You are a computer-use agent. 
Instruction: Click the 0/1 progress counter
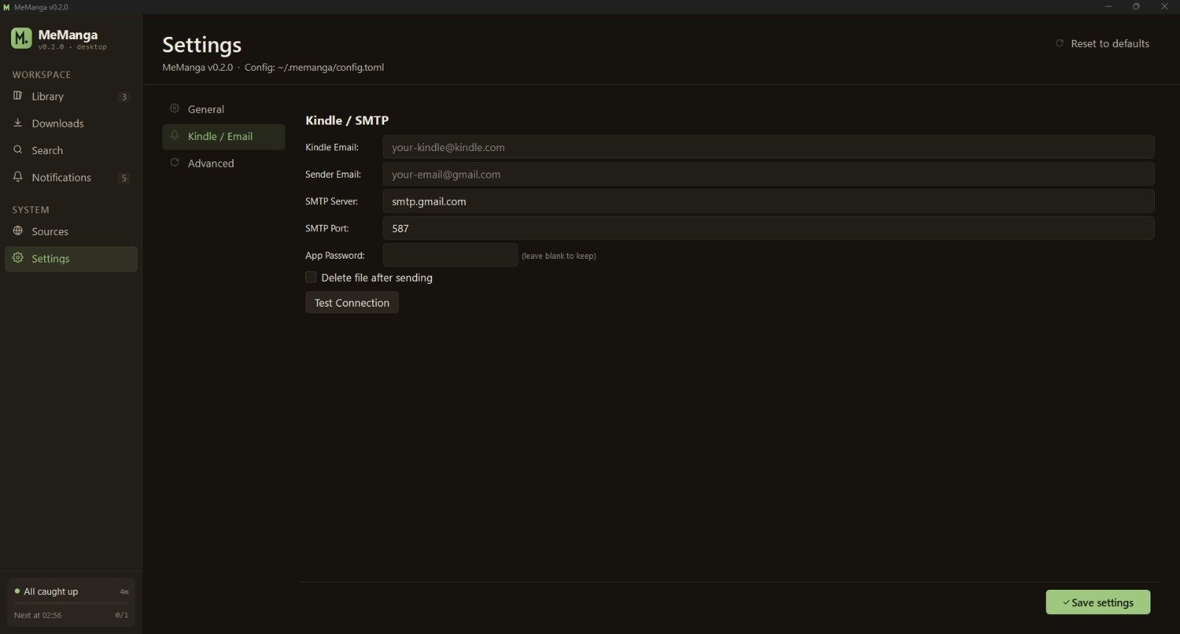pos(122,615)
